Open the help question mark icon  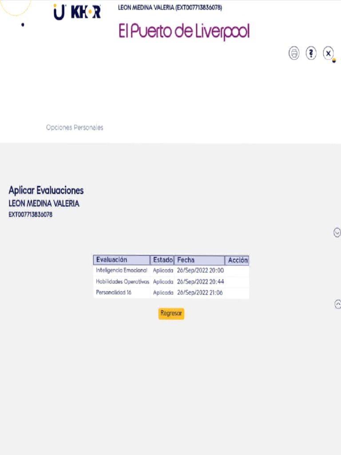coord(311,53)
